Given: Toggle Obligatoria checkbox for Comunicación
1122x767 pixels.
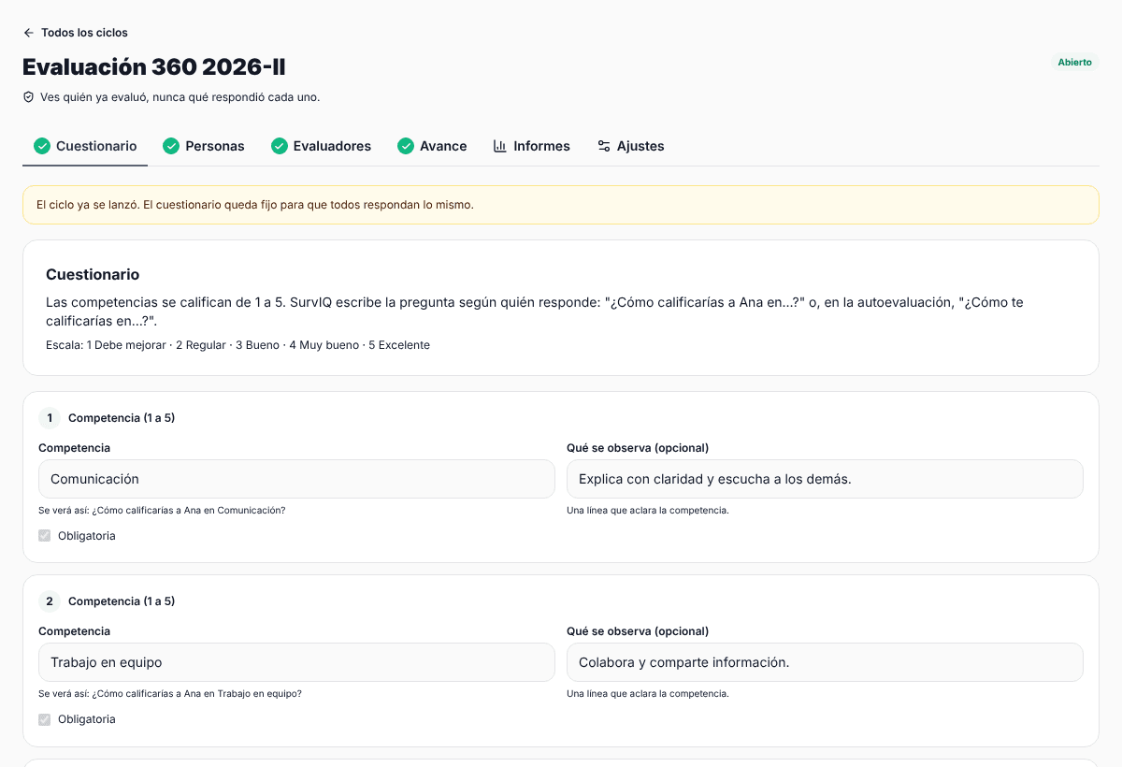Looking at the screenshot, I should pyautogui.click(x=44, y=536).
